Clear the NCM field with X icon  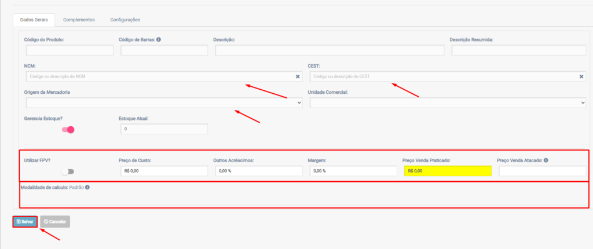(298, 76)
